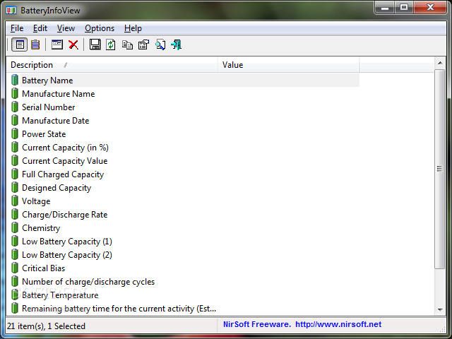Select the Designed Capacity row

point(184,188)
